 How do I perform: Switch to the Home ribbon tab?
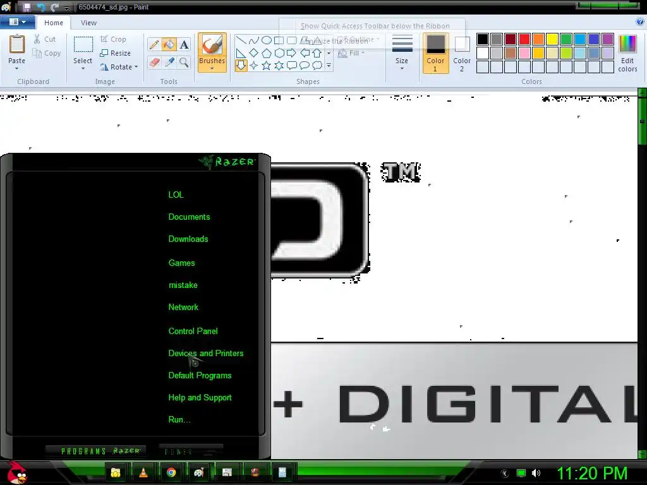tap(54, 23)
